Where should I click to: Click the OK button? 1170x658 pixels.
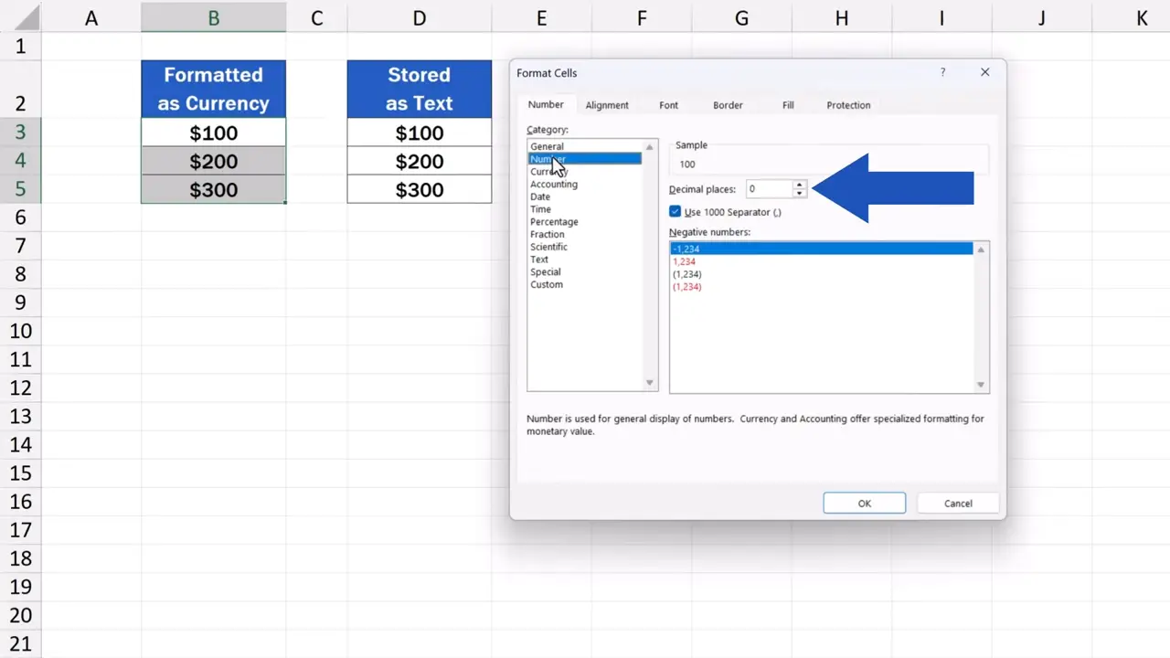pos(863,503)
